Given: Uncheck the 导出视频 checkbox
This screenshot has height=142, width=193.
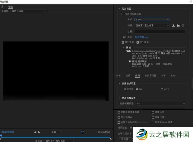Looking at the screenshot, I should pyautogui.click(x=123, y=42).
